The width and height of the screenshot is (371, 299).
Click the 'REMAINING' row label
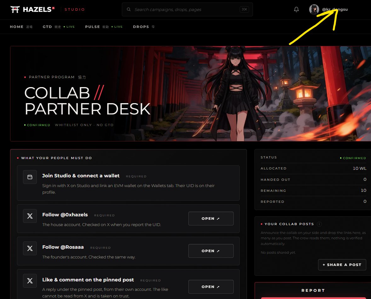pyautogui.click(x=273, y=191)
